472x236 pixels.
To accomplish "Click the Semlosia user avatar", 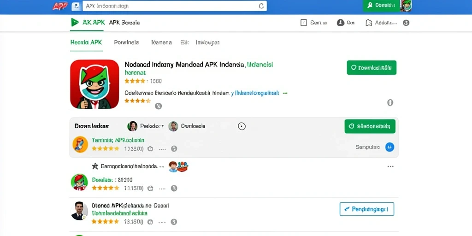I will [x=173, y=126].
